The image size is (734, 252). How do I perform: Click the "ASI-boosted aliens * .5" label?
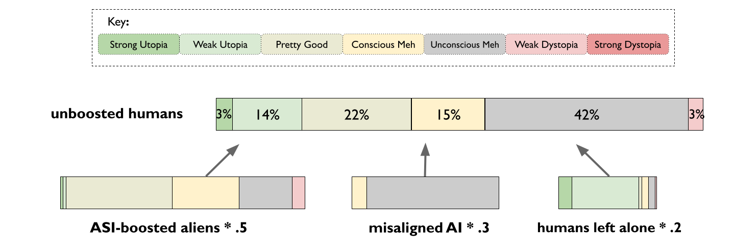click(x=169, y=228)
